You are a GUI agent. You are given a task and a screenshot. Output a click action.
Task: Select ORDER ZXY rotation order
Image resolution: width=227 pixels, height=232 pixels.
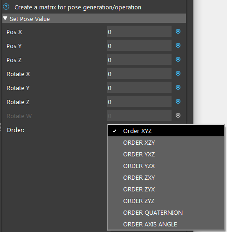pyautogui.click(x=165, y=178)
